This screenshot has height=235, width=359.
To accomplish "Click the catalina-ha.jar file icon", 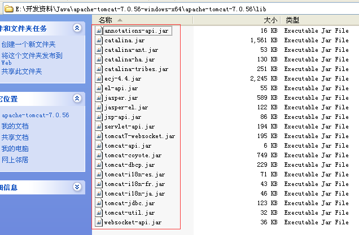I will [x=99, y=59].
